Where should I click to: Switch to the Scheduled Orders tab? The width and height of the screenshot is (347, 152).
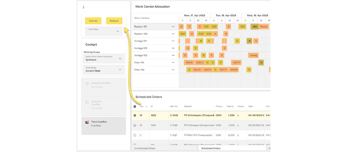pos(211,148)
